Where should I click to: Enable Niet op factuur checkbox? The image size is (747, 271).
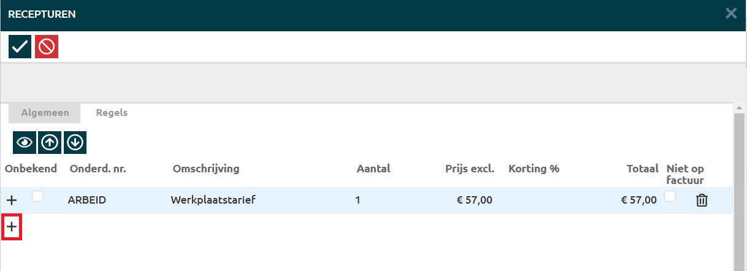[671, 196]
